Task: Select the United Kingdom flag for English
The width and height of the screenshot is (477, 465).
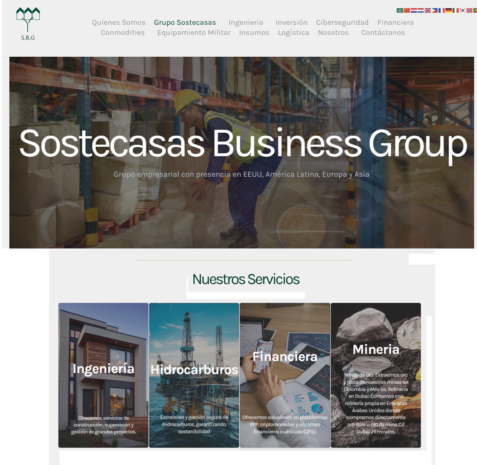Action: pyautogui.click(x=428, y=10)
